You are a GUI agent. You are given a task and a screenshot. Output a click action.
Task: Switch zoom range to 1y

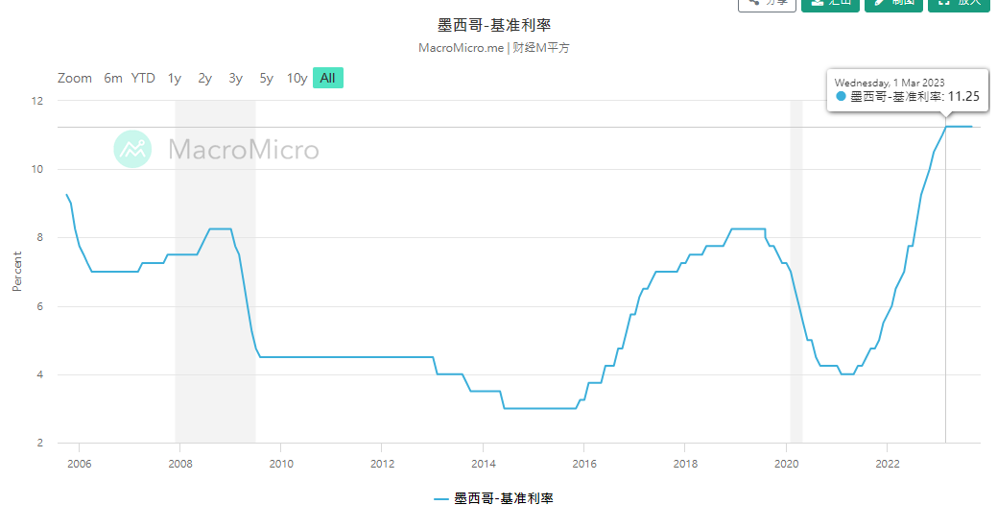tap(174, 79)
